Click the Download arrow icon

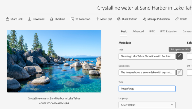tap(30, 19)
